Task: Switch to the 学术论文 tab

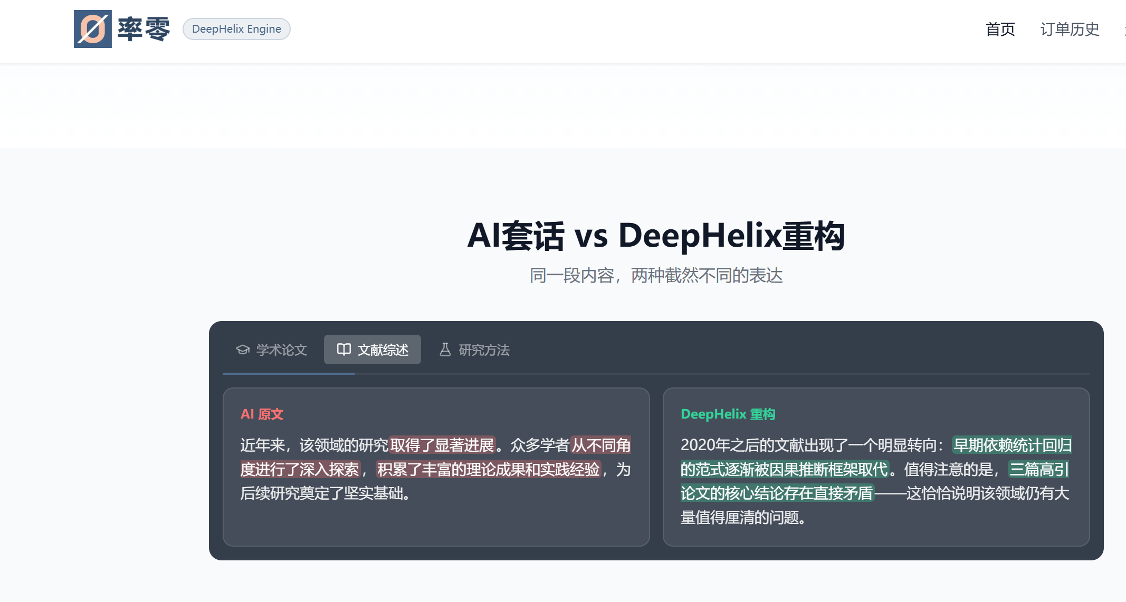Action: coord(281,350)
